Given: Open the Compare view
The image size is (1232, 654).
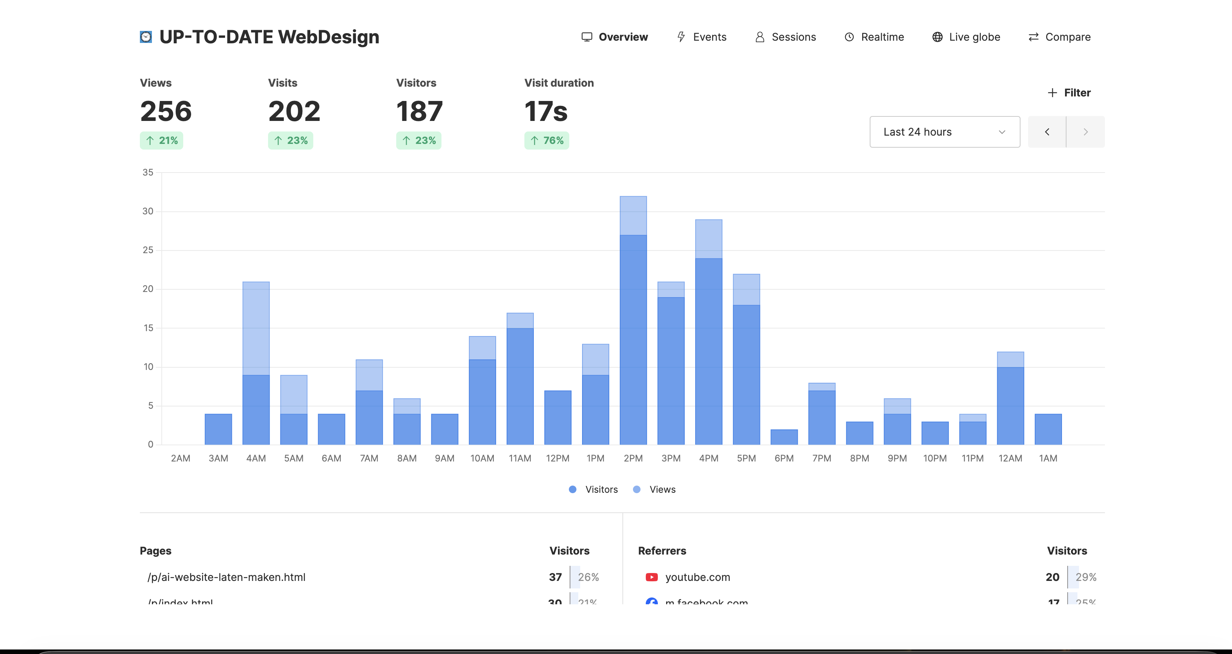Looking at the screenshot, I should pyautogui.click(x=1059, y=37).
